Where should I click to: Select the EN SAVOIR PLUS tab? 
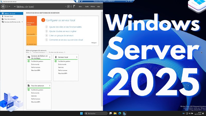(x=31, y=41)
